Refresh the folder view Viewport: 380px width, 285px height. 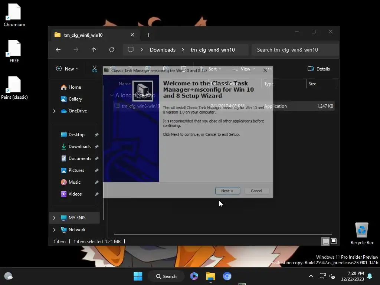pyautogui.click(x=111, y=50)
